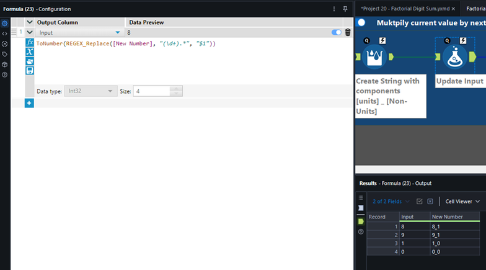Open recent and saved expressions folder icon

[30, 61]
